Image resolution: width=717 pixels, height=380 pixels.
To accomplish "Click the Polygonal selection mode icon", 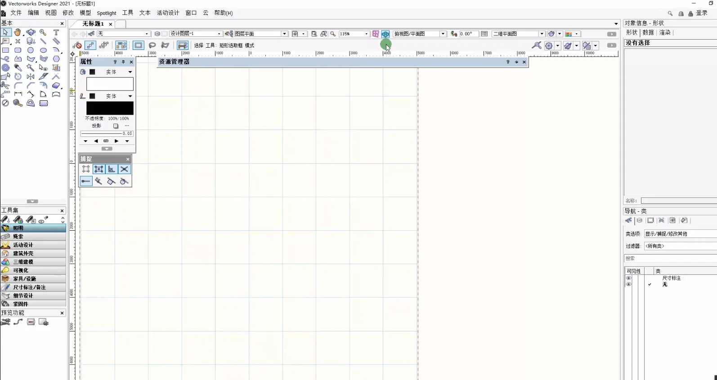I will coord(165,45).
